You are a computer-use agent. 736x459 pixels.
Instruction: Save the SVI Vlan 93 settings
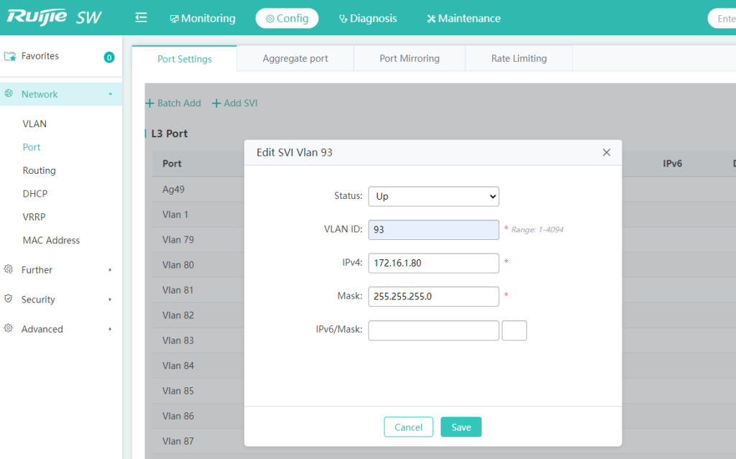pyautogui.click(x=461, y=426)
